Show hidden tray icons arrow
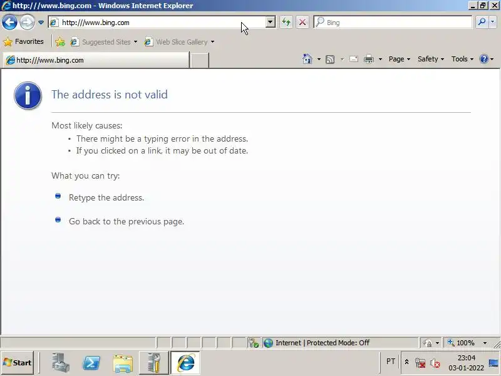Viewport: 501px width, 376px height. pos(406,362)
